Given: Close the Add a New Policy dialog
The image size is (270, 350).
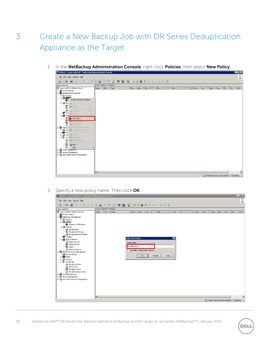Looking at the screenshot, I should 174,238.
